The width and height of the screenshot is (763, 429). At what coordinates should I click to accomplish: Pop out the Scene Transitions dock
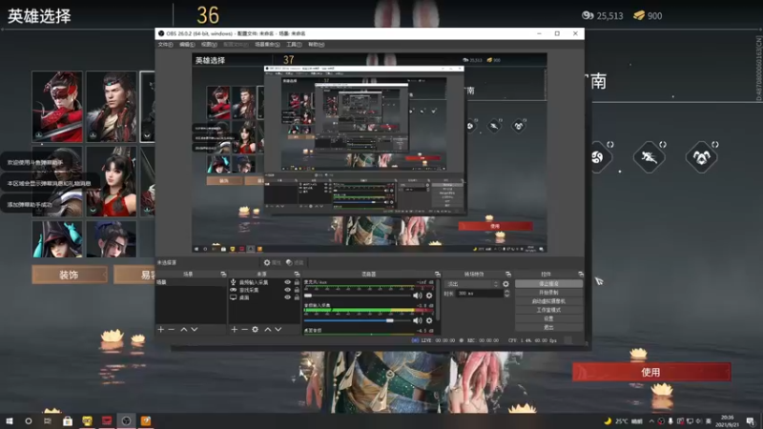point(508,275)
